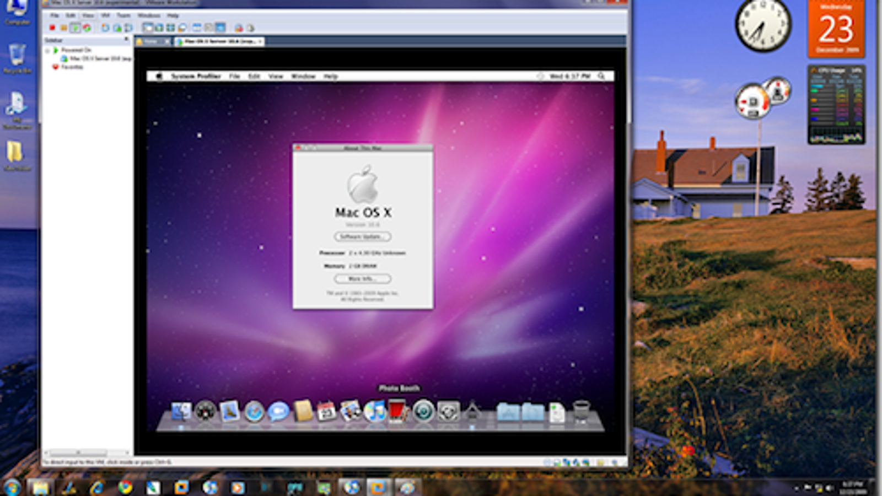Click More Info button in About This Mac
This screenshot has width=882, height=496.
point(363,279)
